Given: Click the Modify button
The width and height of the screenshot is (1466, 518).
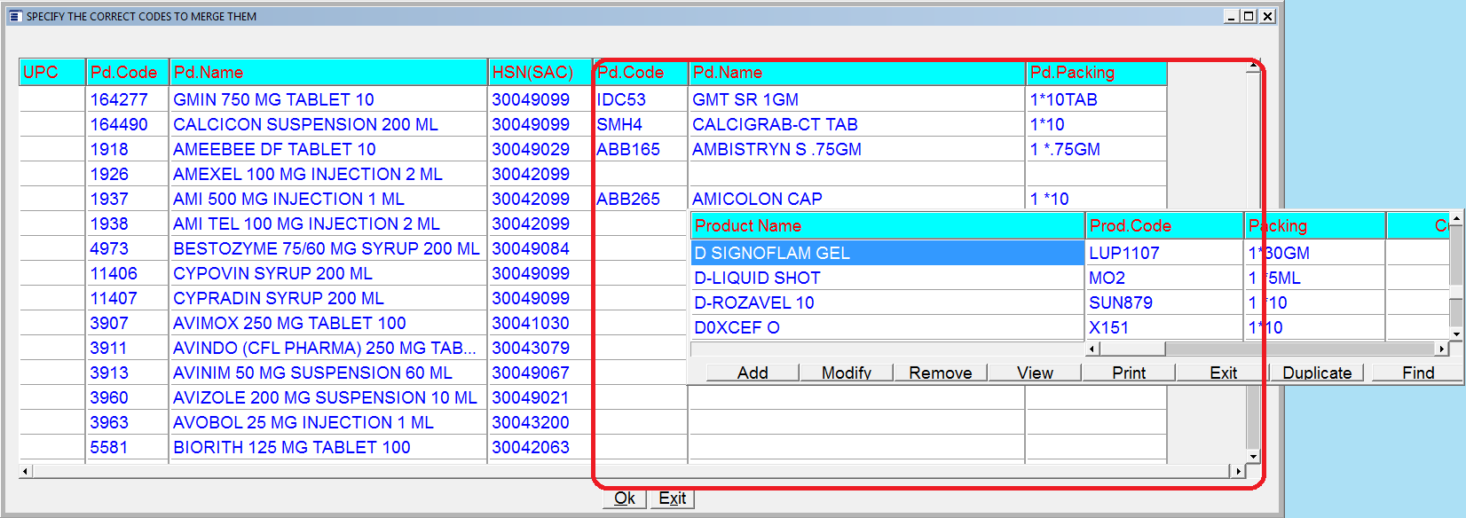Looking at the screenshot, I should [847, 373].
